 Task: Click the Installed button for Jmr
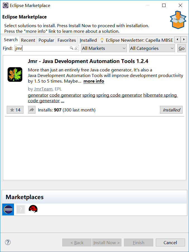[x=171, y=110]
